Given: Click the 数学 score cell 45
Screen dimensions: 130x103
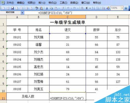Looking at the screenshot, I should (x=96, y=67).
